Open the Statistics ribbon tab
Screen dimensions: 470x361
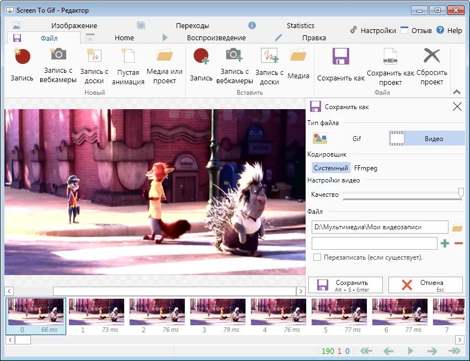[300, 26]
